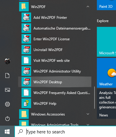Open Win2PDF Frequently Asked Questi... entry

55,93
